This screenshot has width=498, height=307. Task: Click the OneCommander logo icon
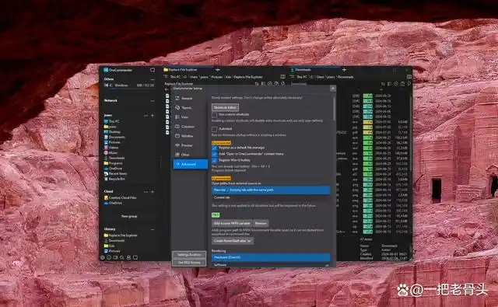106,70
